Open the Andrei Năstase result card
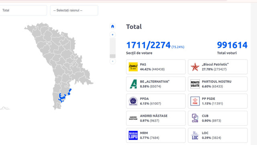The width and height of the screenshot is (257, 145). pos(156,118)
